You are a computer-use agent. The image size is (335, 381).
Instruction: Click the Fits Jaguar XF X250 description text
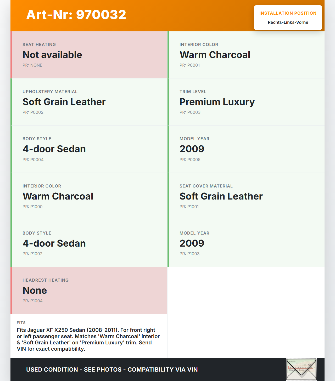88,339
